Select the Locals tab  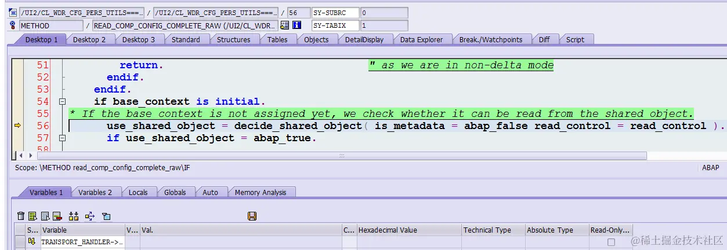[138, 192]
